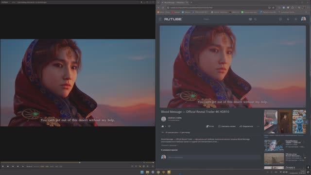
Task: Open a new browser tab
Action: [191, 2]
